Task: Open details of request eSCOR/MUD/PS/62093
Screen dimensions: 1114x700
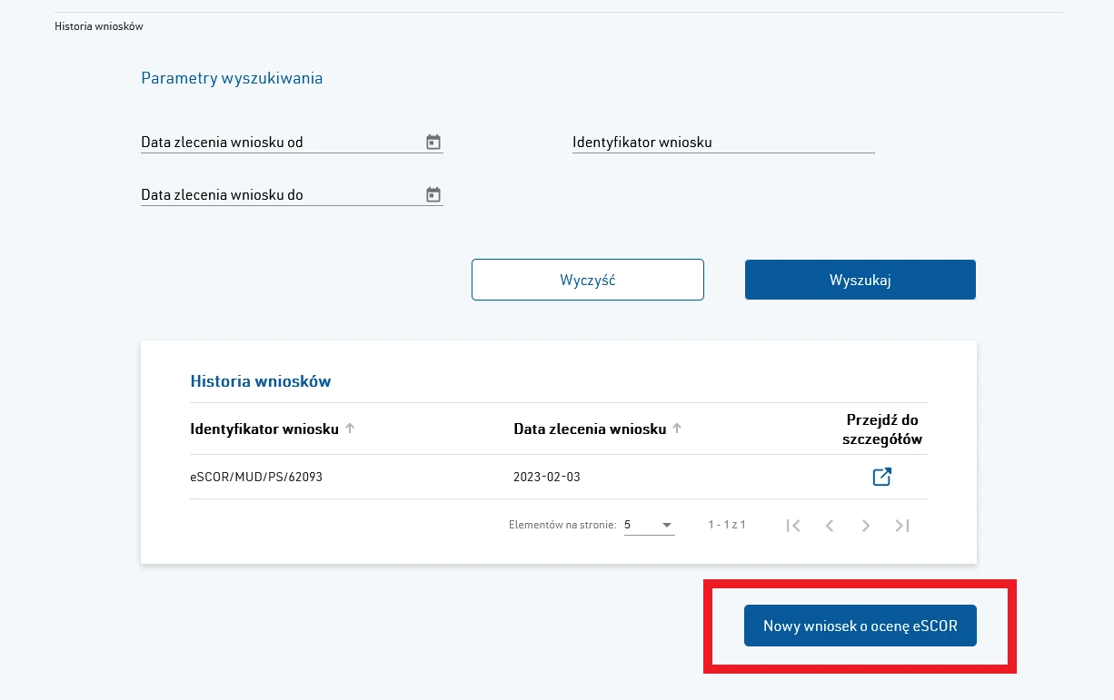Action: point(881,477)
